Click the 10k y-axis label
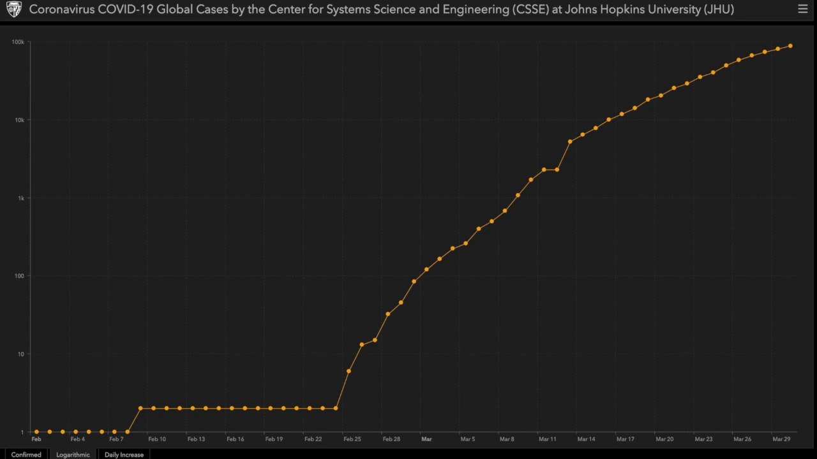 pyautogui.click(x=19, y=120)
